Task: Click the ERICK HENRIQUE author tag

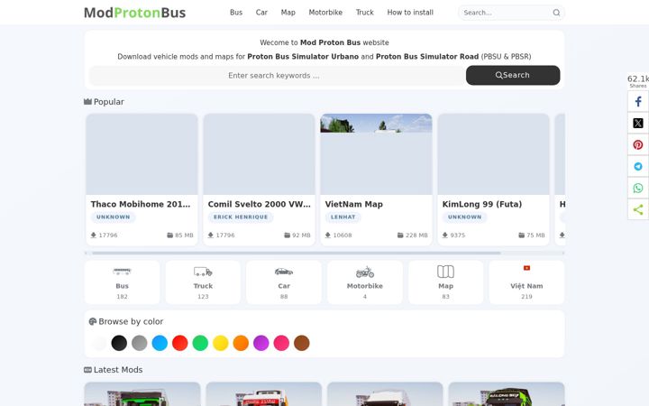Action: pyautogui.click(x=241, y=217)
